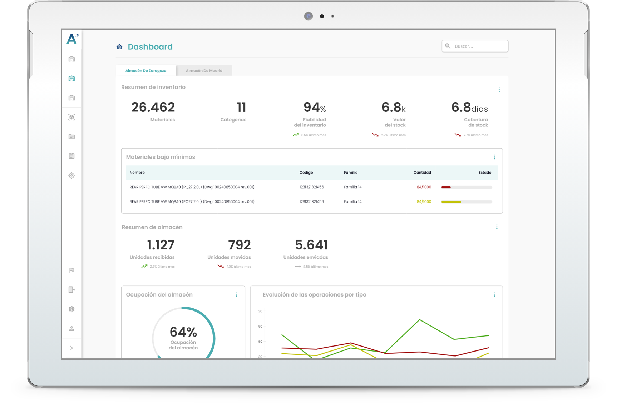Open Ocupación del almacén options menu
The height and width of the screenshot is (408, 617).
236,295
